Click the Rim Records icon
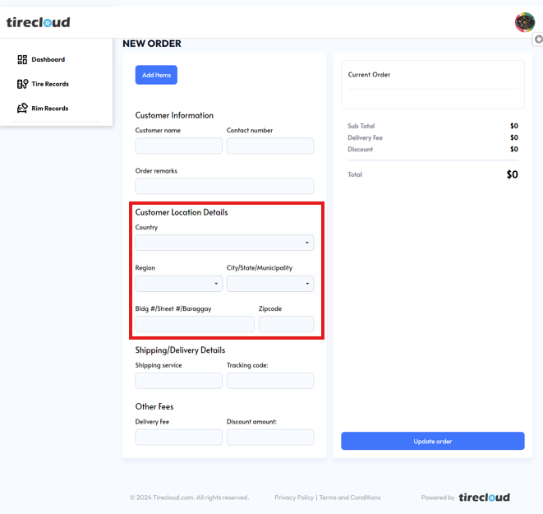Screen dimensions: 543x514 point(22,109)
